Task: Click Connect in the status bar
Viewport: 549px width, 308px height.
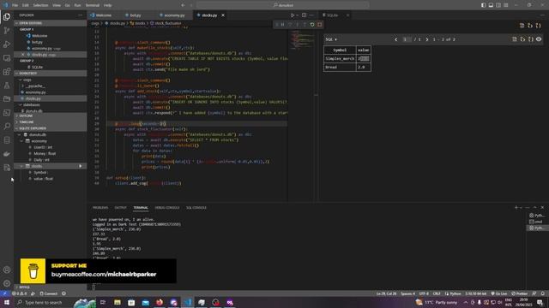Action: 49,293
